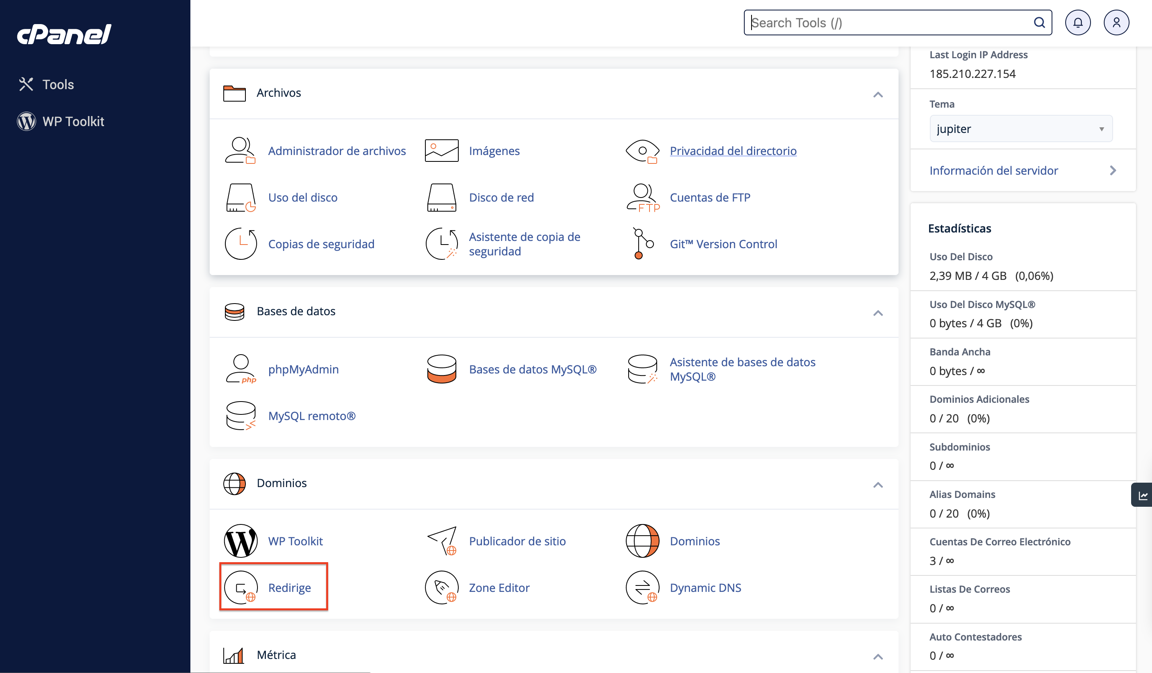The height and width of the screenshot is (673, 1152).
Task: Open Bases de datos MySQL® link
Action: coord(533,369)
